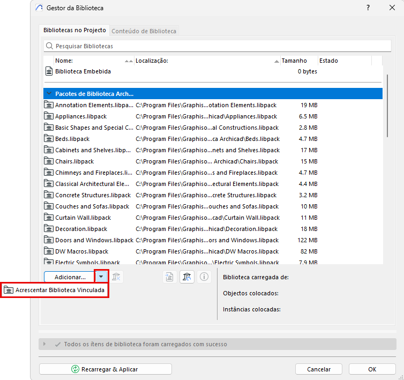Image resolution: width=404 pixels, height=380 pixels.
Task: Choose Acrescentar Biblioteca Vinculada menu entry
Action: [x=54, y=290]
